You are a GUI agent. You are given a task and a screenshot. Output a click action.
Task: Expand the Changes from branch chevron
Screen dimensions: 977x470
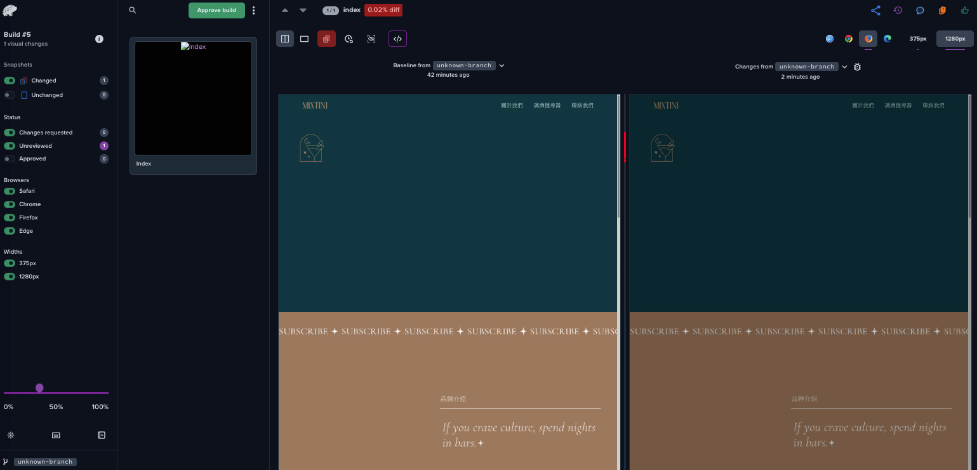pyautogui.click(x=844, y=67)
